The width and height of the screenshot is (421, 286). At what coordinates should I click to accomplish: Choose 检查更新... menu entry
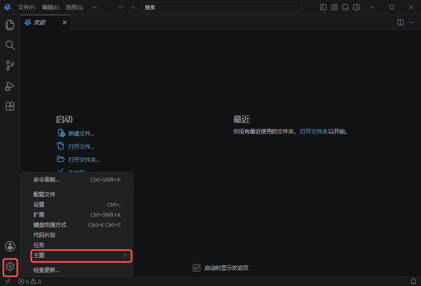77,270
